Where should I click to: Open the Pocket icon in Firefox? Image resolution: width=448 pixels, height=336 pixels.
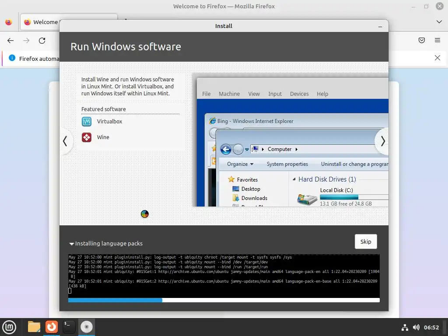pyautogui.click(x=422, y=40)
